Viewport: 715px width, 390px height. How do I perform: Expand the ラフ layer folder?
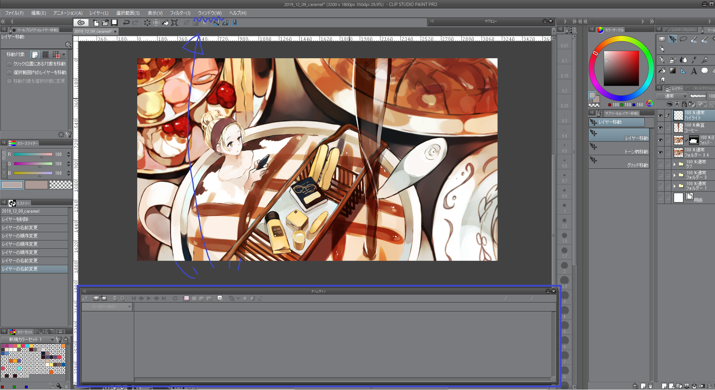pos(675,164)
